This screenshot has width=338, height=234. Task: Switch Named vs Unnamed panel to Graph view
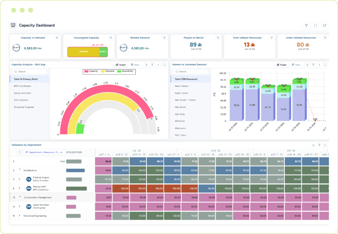[x=281, y=65]
